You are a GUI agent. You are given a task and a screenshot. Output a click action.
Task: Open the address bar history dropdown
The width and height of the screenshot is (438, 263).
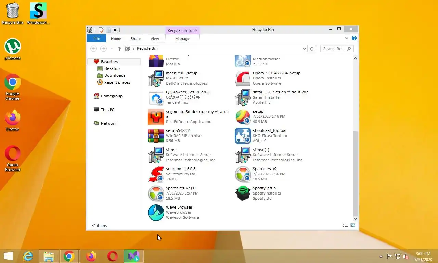pyautogui.click(x=304, y=49)
